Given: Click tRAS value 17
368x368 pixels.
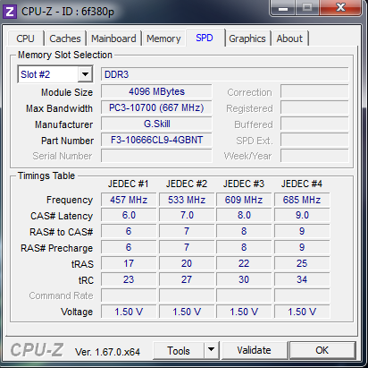Looking at the screenshot, I should pyautogui.click(x=129, y=263).
